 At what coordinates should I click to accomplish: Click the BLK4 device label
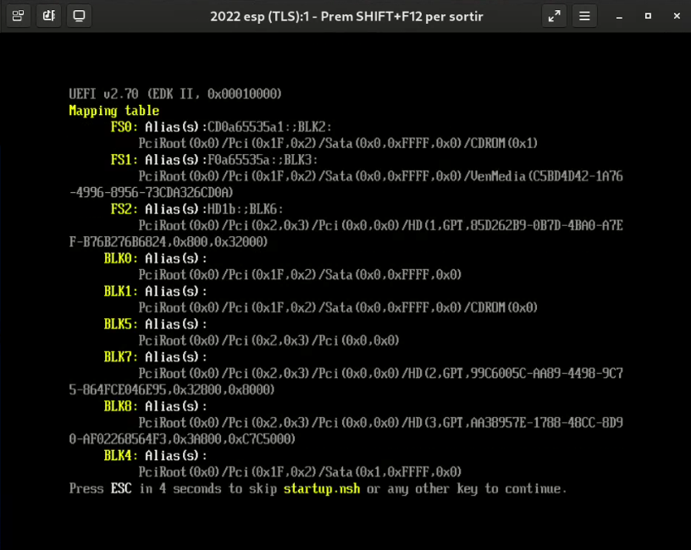pyautogui.click(x=120, y=455)
